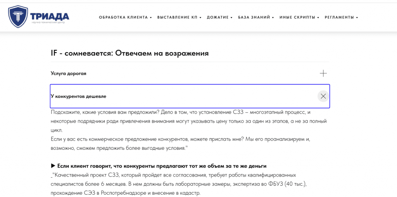Click line beginning возможно, сможем предложить

(x=119, y=149)
